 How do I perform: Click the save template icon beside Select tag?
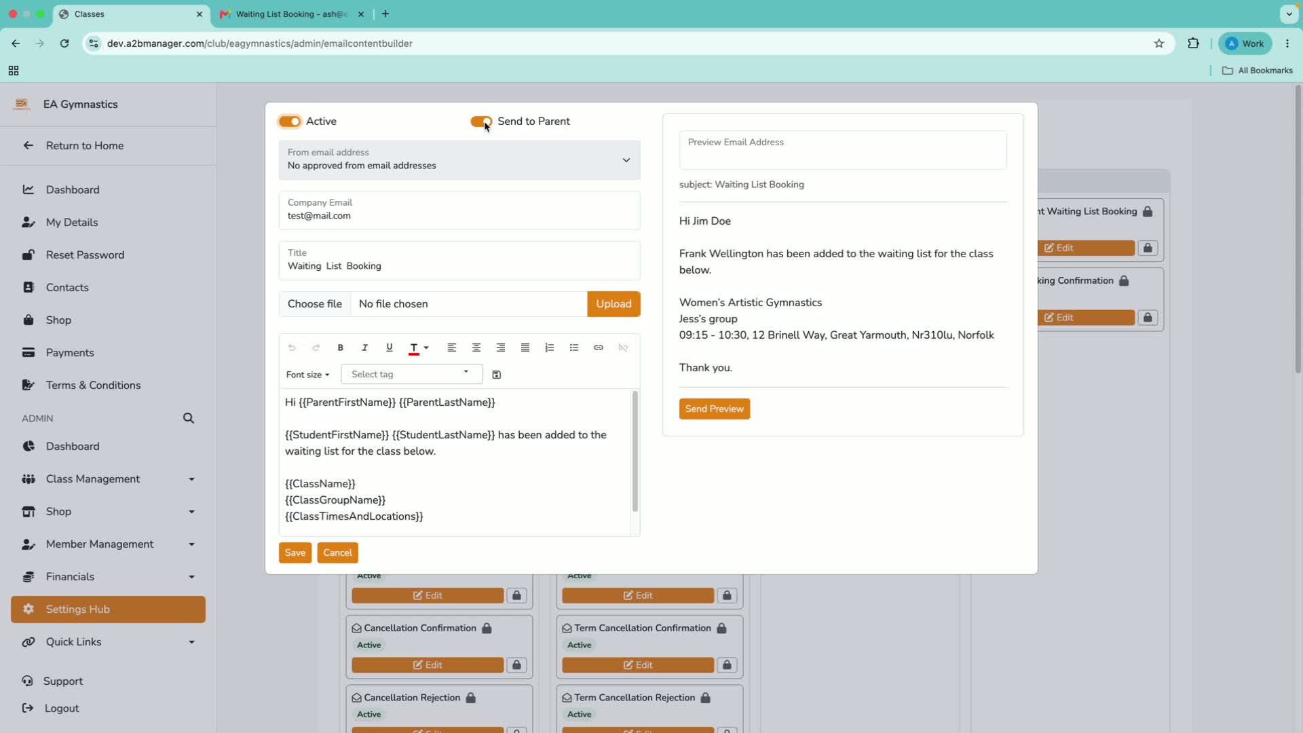[x=496, y=375]
